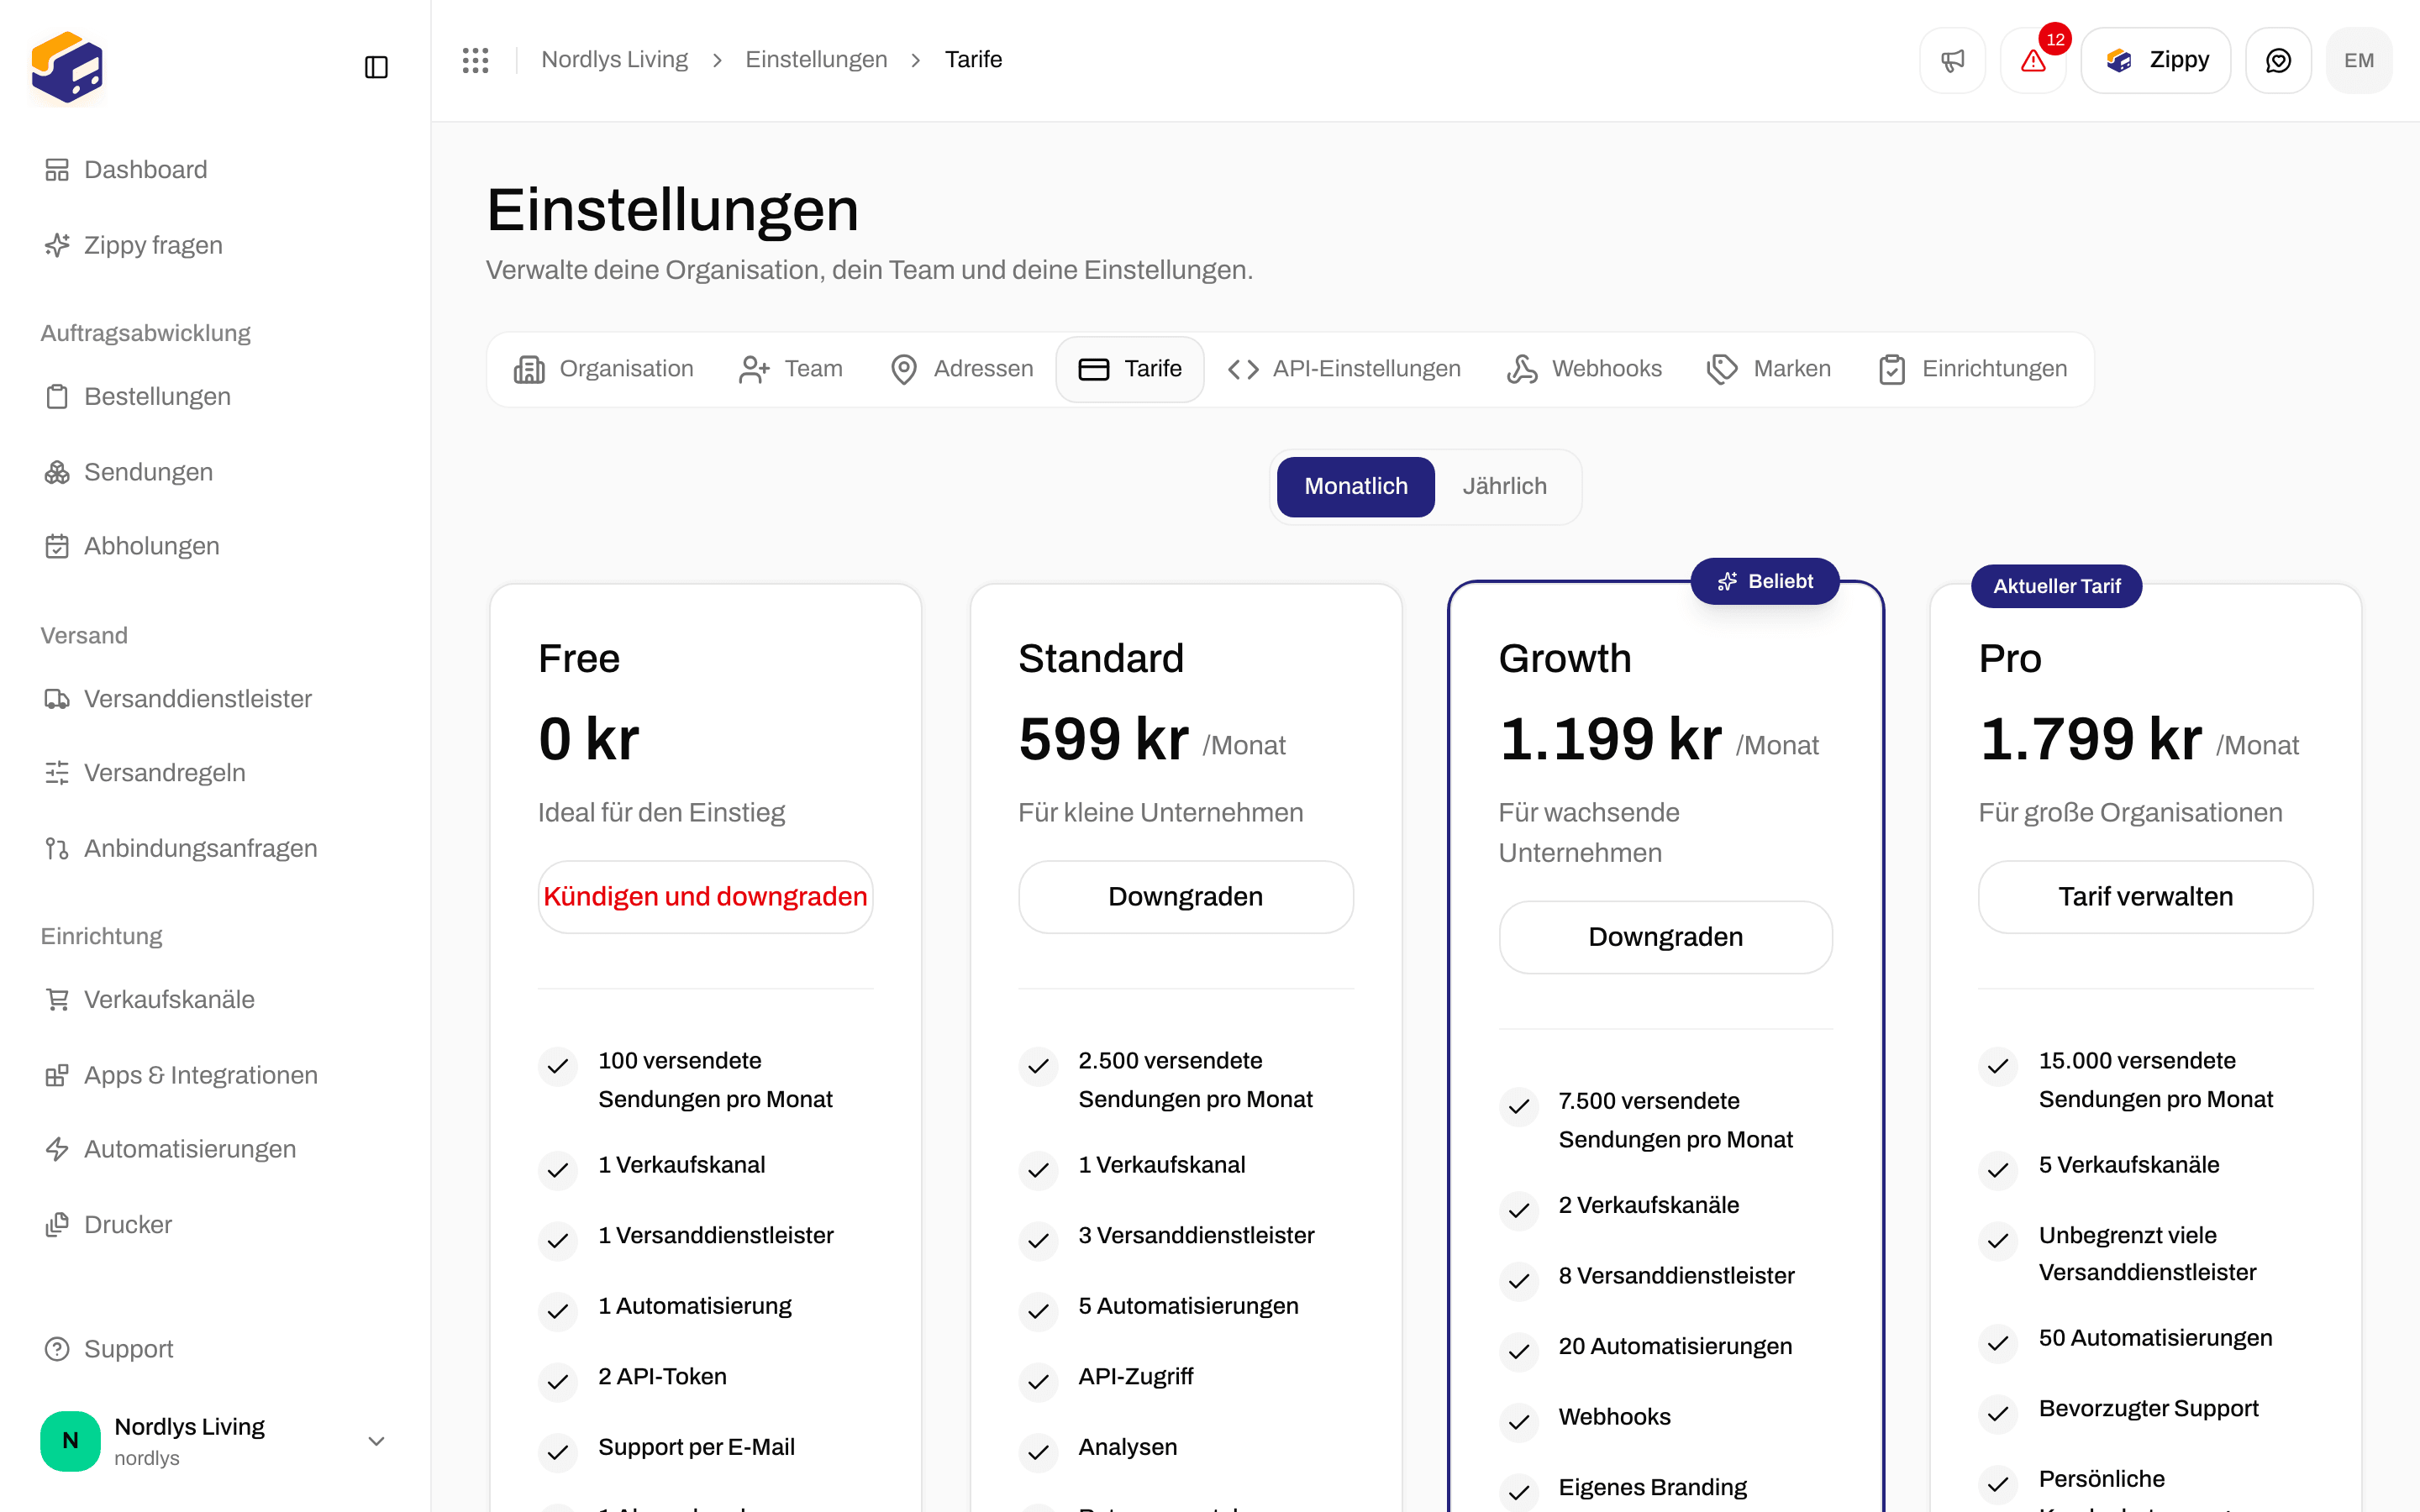Screen dimensions: 2420x1512
Task: Go to Nordlys Living in the breadcrumb
Action: [614, 60]
